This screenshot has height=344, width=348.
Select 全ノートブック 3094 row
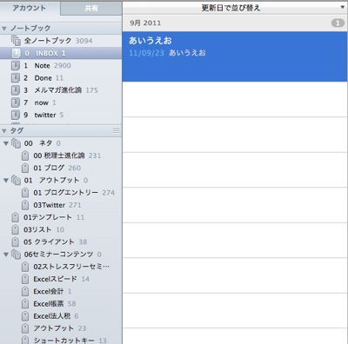click(61, 41)
